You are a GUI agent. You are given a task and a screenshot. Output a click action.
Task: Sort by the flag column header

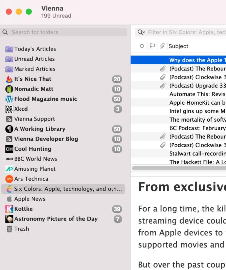point(152,46)
